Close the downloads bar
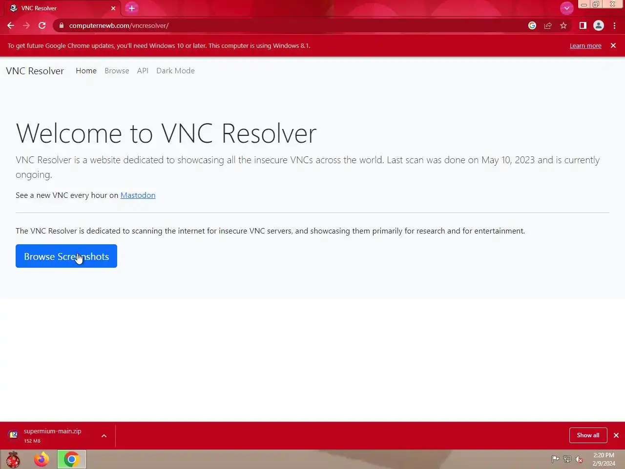 (x=616, y=435)
